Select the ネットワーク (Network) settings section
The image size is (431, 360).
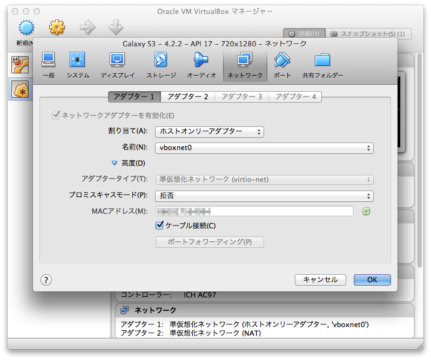tap(245, 66)
